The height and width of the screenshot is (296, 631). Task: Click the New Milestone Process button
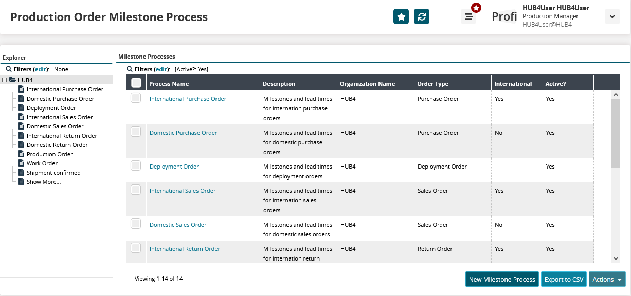click(502, 279)
